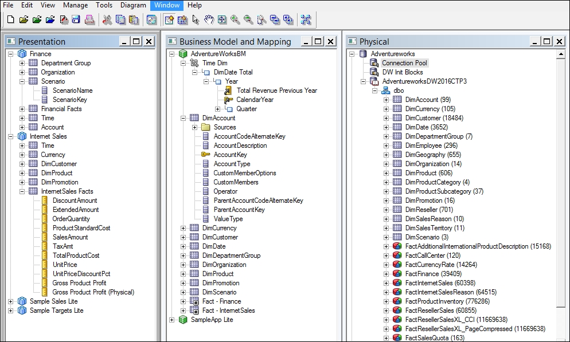The image size is (570, 342).
Task: Select ScenarioName column
Action: coord(72,91)
